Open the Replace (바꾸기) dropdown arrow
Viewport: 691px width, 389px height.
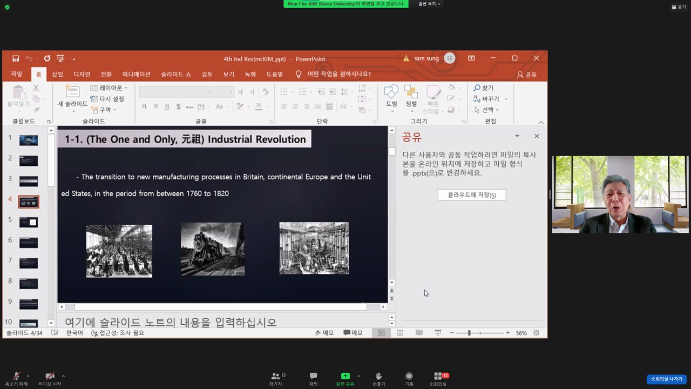coord(506,99)
